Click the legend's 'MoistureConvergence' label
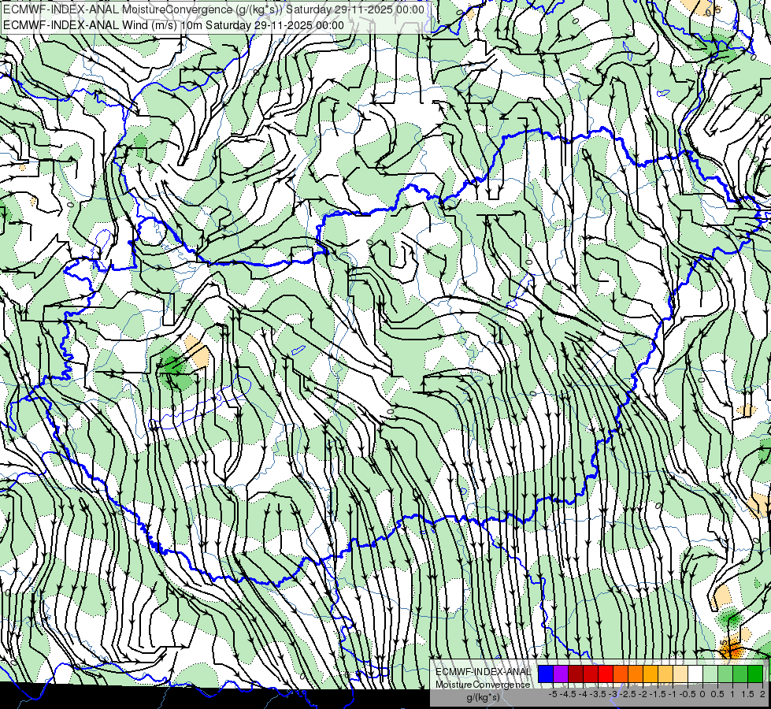The width and height of the screenshot is (771, 709). [x=483, y=685]
